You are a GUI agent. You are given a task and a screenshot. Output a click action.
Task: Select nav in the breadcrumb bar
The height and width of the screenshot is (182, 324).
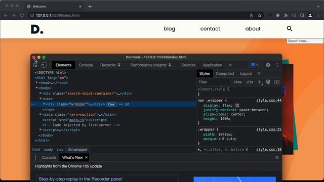pos(60,150)
